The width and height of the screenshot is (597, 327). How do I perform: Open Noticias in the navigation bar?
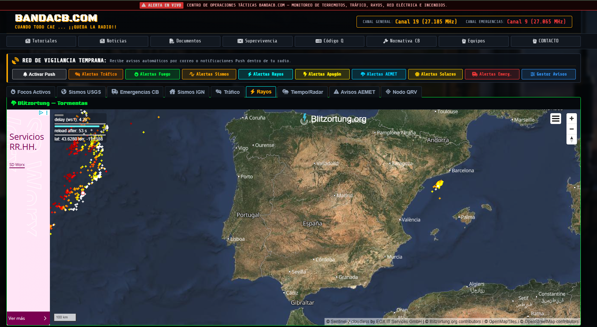coord(113,41)
